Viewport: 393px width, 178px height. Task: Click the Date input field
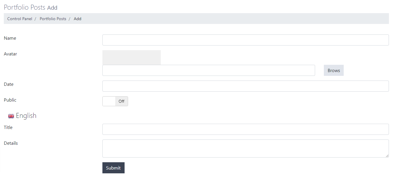[245, 86]
